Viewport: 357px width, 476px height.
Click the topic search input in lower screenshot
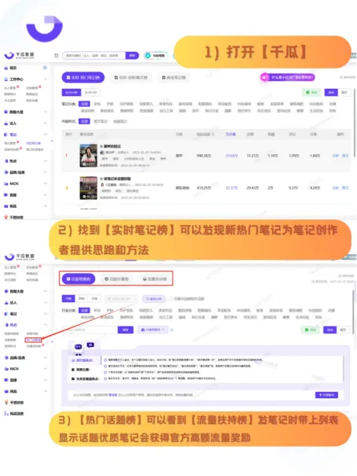tap(90, 330)
